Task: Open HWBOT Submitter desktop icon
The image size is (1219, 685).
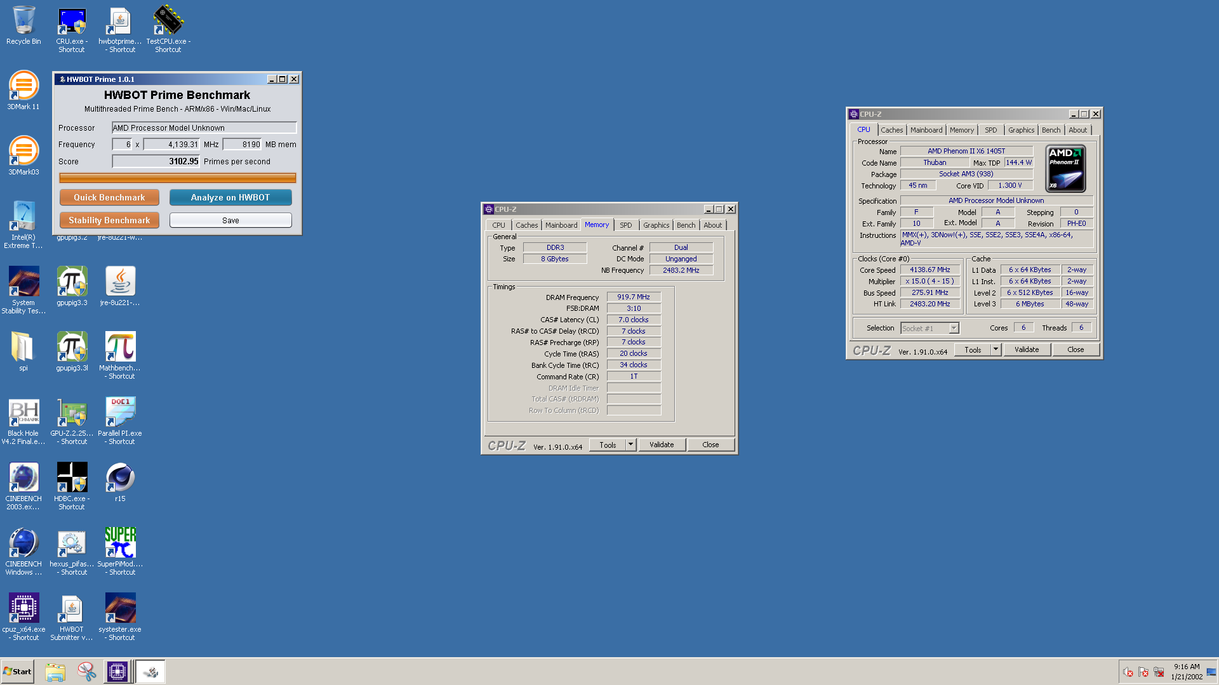Action: (x=72, y=616)
